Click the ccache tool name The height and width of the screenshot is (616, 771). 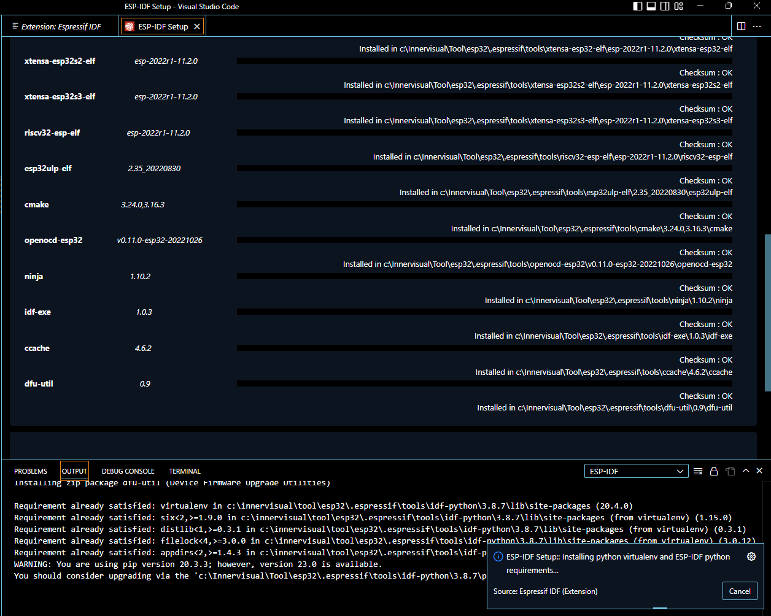37,348
